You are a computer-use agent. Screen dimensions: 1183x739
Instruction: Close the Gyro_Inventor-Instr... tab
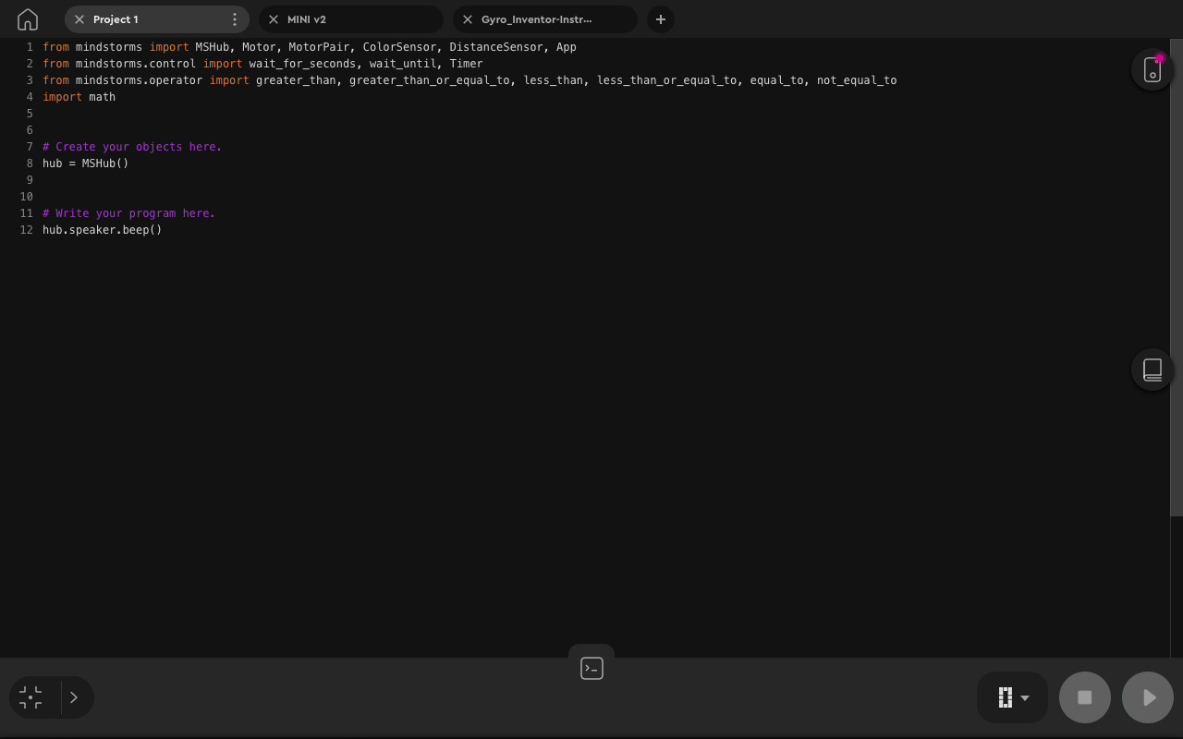click(468, 19)
